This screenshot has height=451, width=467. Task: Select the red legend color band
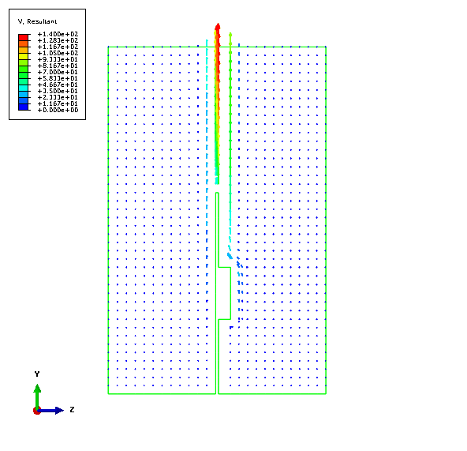[x=23, y=37]
